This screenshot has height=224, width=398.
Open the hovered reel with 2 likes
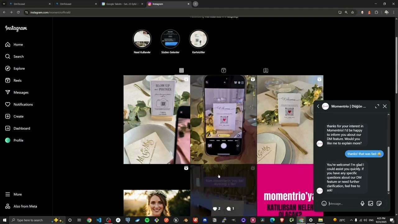click(224, 190)
